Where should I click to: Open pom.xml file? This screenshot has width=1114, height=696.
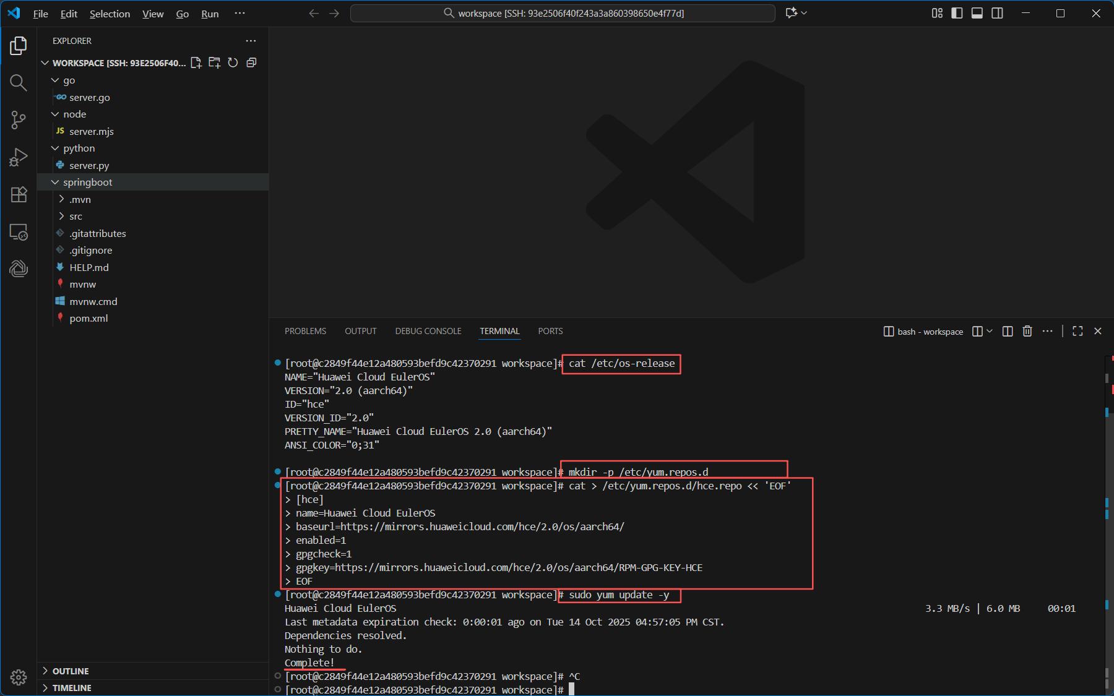[x=89, y=319]
